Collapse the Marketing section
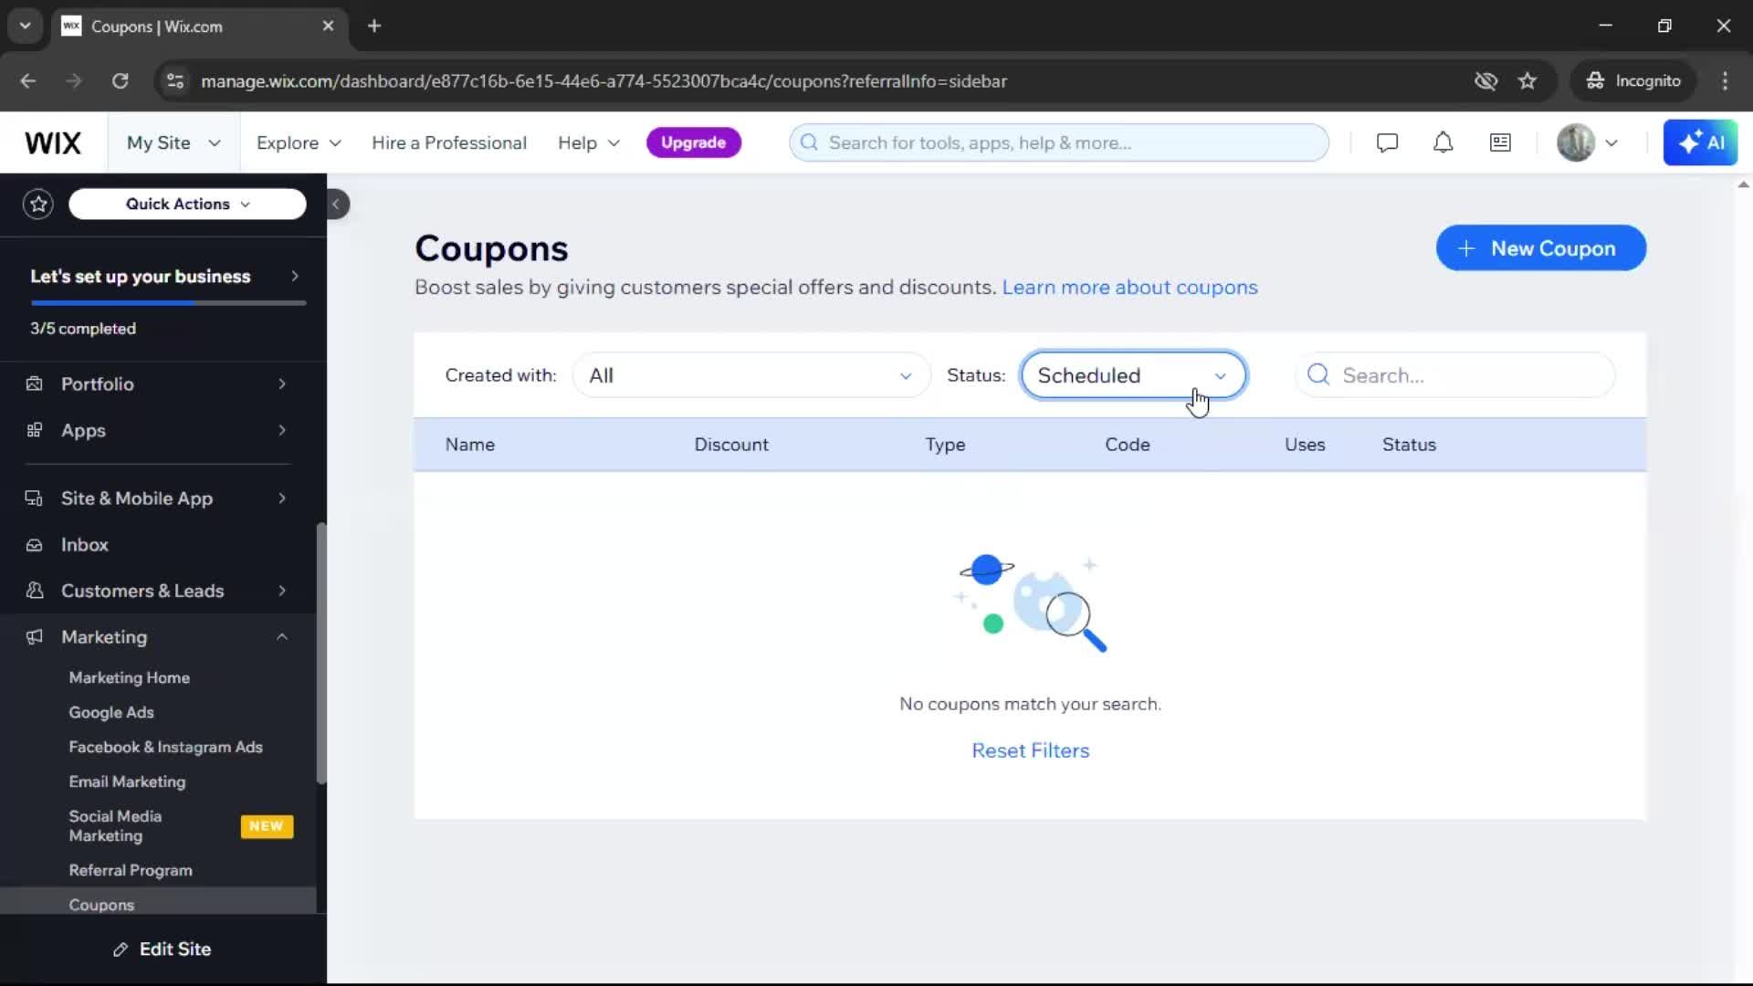 point(158,637)
